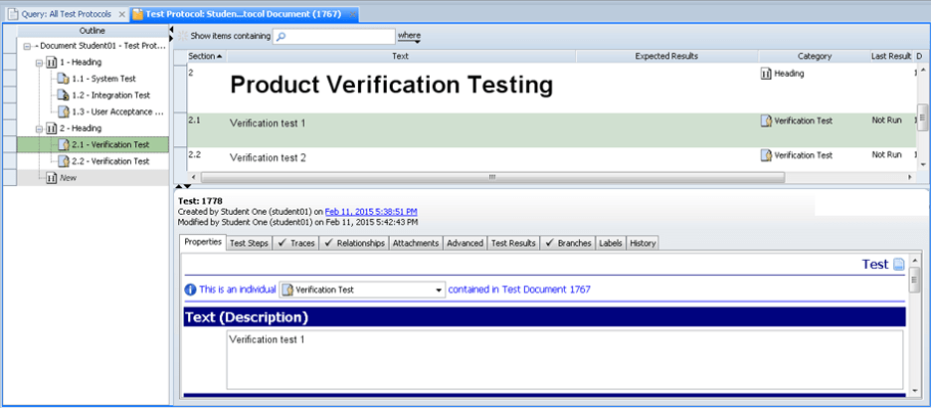Open the Verification Test type dropdown
931x408 pixels.
pos(362,290)
